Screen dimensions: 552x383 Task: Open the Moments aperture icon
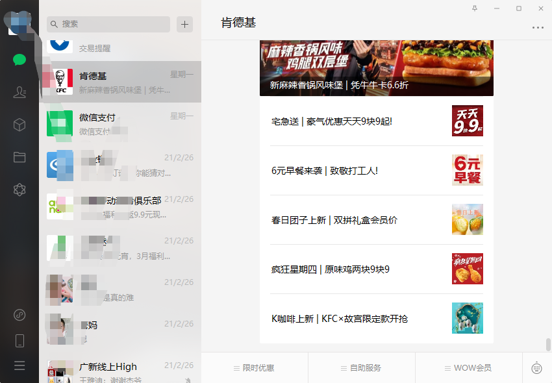click(x=19, y=190)
